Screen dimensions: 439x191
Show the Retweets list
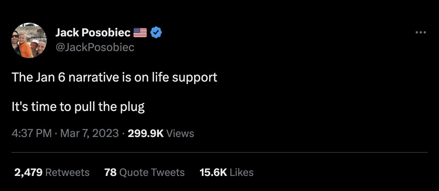pyautogui.click(x=67, y=172)
